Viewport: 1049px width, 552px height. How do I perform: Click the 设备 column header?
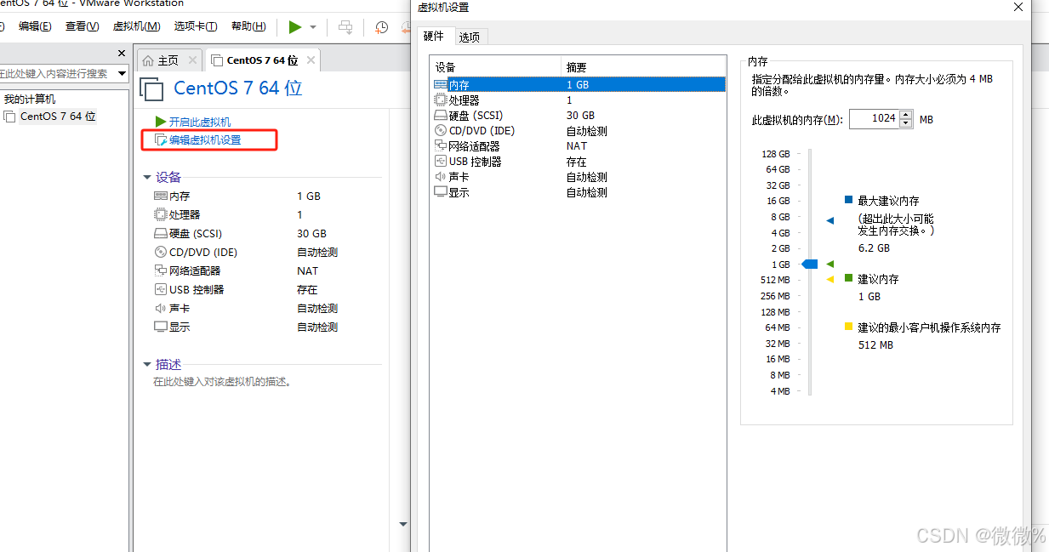point(496,67)
